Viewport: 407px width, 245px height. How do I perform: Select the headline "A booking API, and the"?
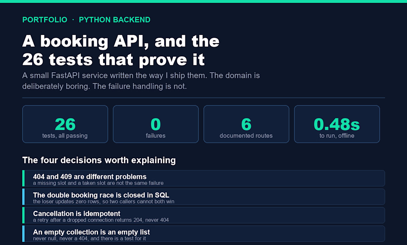[x=121, y=42]
